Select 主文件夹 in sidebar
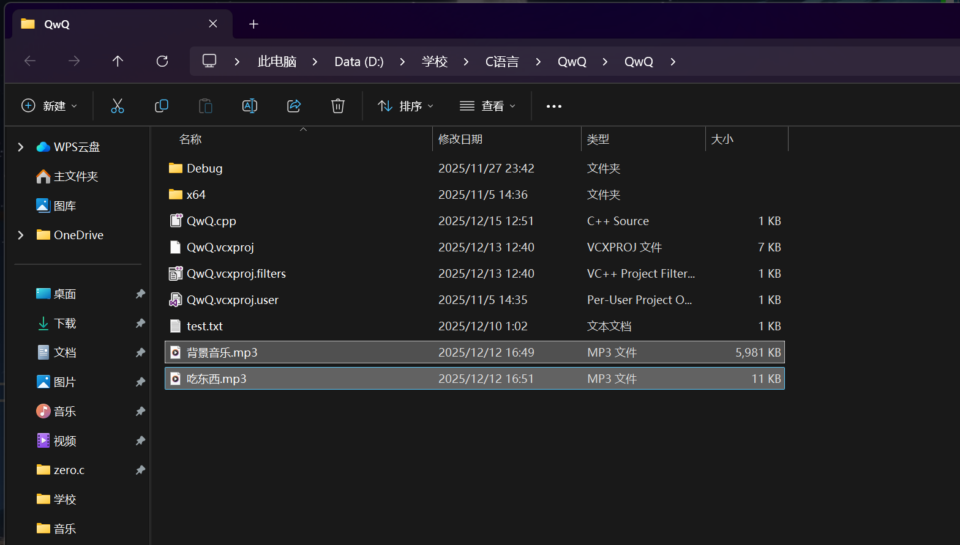 pos(76,176)
